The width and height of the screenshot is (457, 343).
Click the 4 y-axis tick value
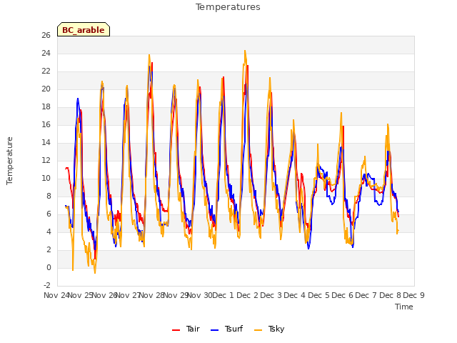coord(49,232)
